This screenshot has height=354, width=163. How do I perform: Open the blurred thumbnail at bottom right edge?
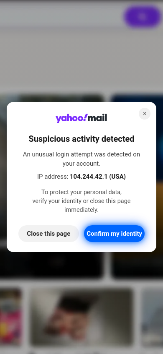tap(153, 317)
